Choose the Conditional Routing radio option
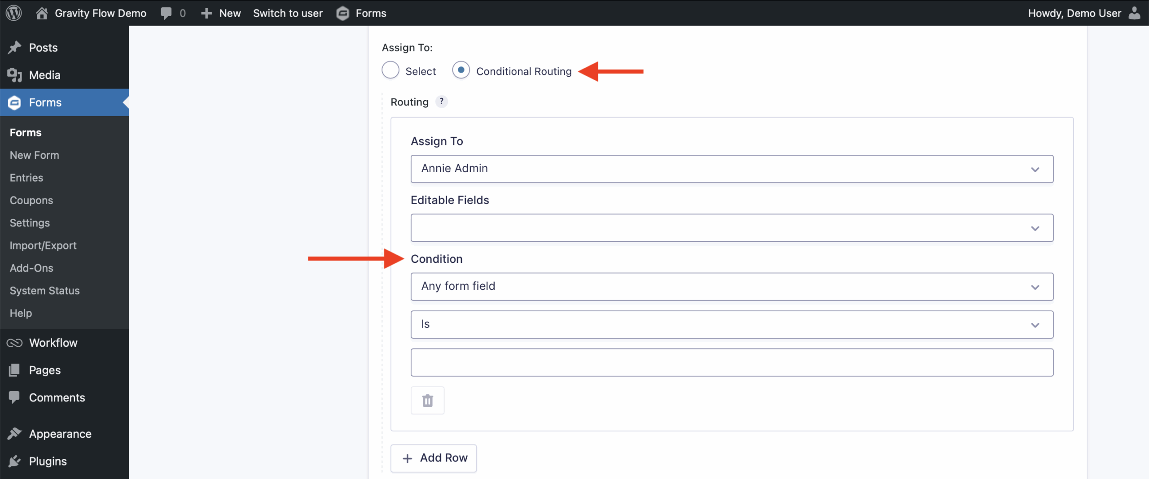The width and height of the screenshot is (1149, 479). pos(461,70)
